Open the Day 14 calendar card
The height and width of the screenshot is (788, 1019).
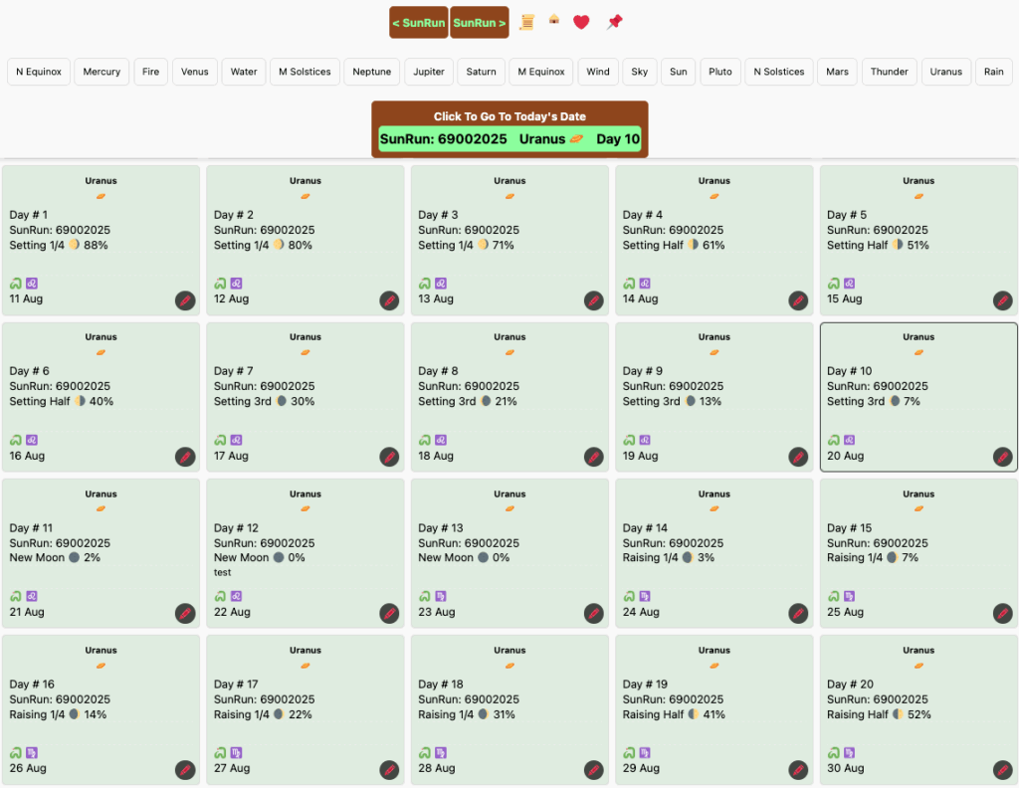[713, 552]
